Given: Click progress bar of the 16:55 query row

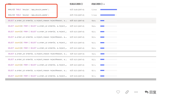Looking at the screenshot, I should click(109, 76).
